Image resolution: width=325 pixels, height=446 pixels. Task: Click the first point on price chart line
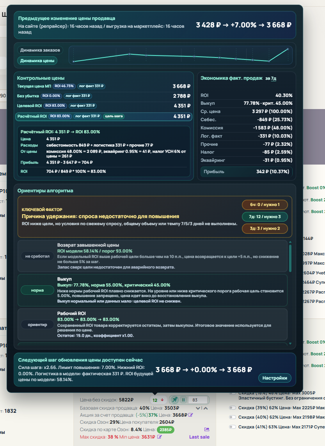(74, 61)
